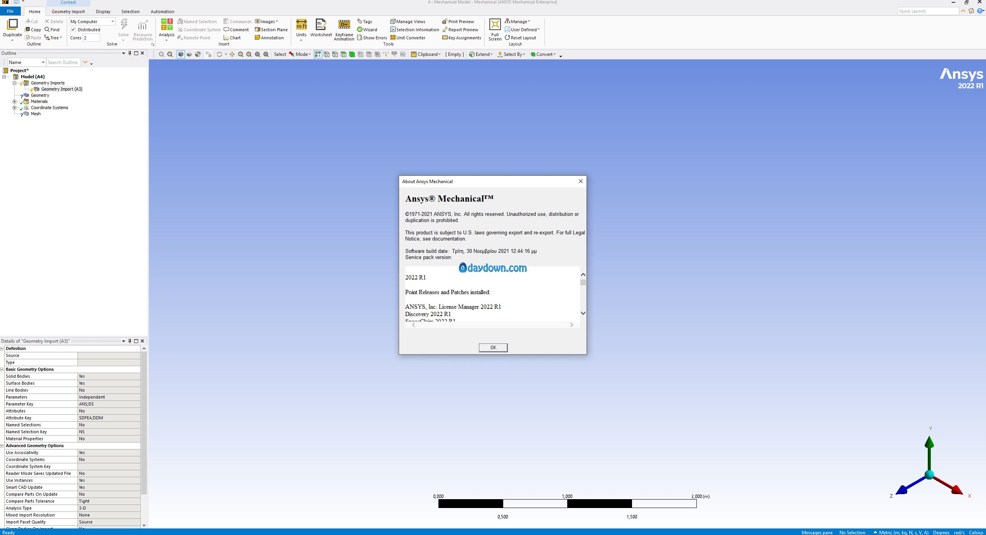Open the Mode dropdown
Screen dimensions: 986x535
300,54
